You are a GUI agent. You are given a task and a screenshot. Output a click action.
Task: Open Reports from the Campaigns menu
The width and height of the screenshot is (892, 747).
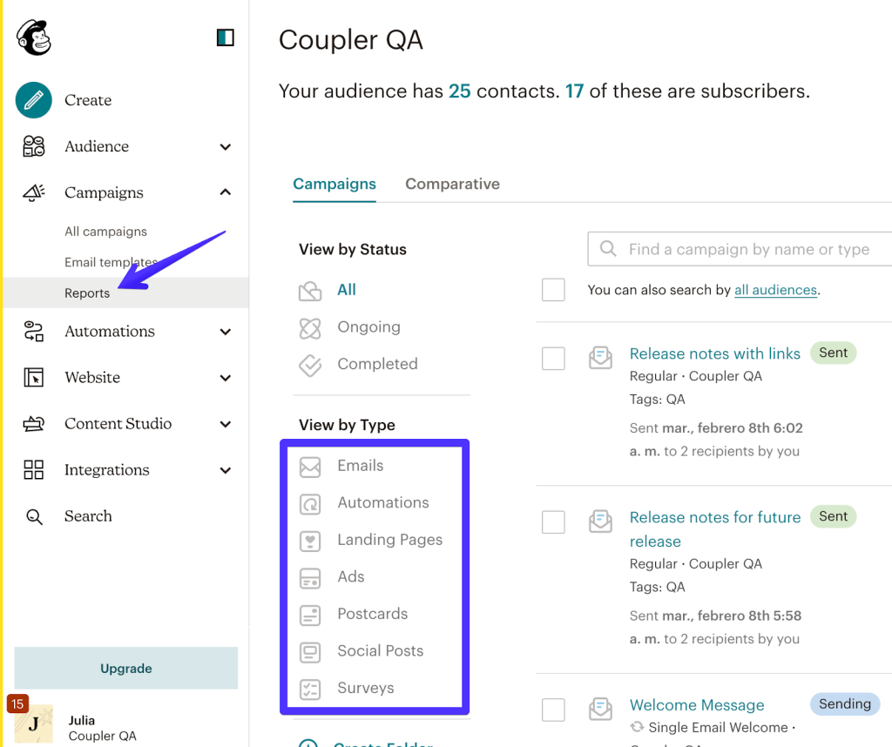click(x=87, y=293)
